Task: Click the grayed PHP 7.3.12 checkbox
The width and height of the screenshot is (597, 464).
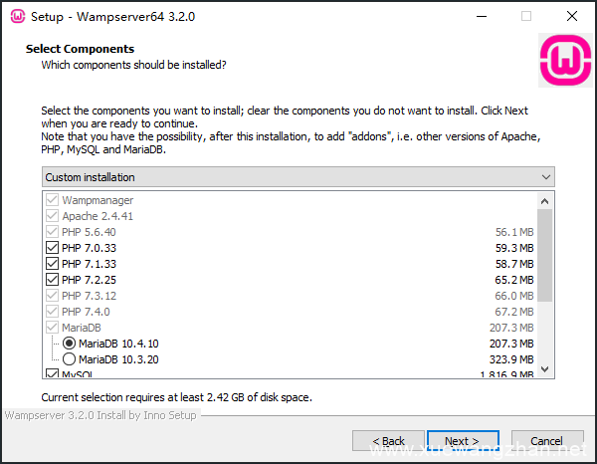Action: pyautogui.click(x=53, y=296)
